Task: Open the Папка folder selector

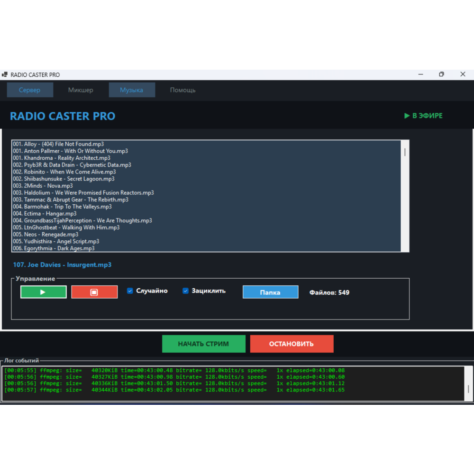Action: click(x=270, y=292)
